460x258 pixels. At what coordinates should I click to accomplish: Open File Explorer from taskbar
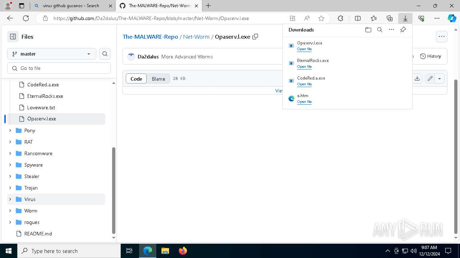point(165,251)
